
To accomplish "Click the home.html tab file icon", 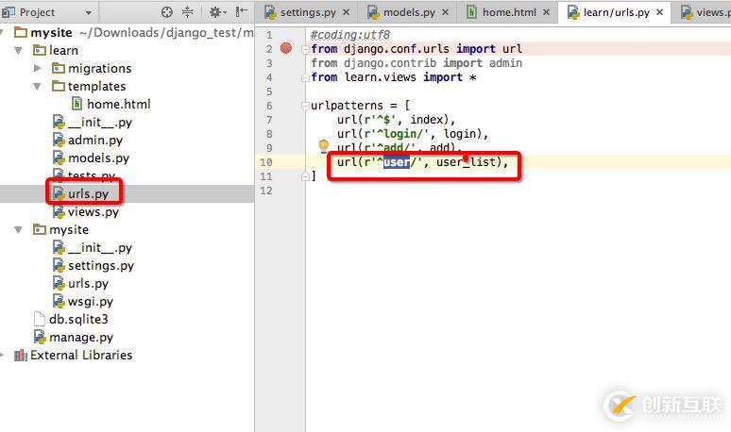I will (472, 12).
